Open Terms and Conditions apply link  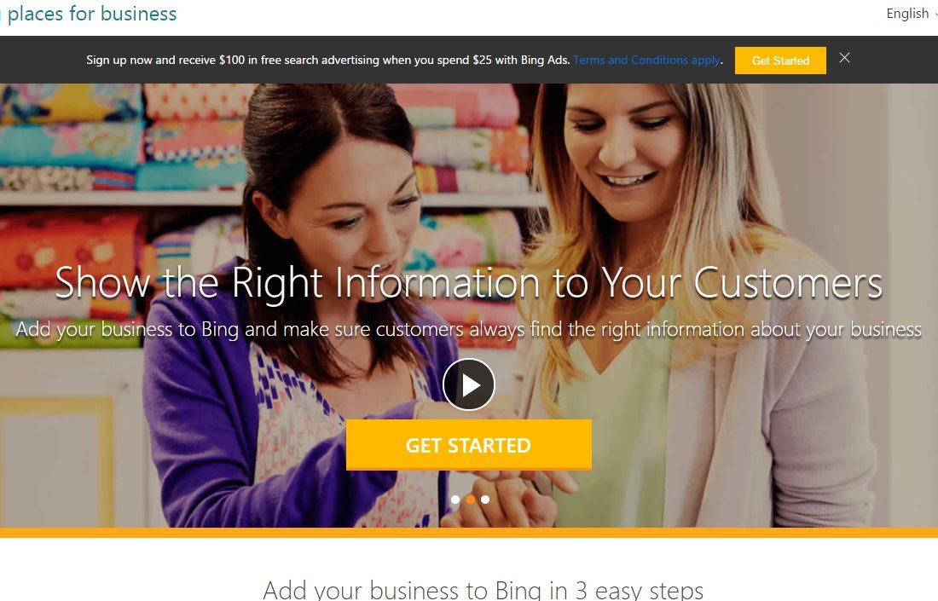646,60
